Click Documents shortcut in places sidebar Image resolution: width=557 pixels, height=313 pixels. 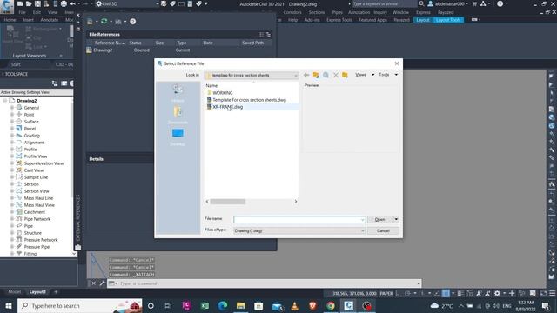(178, 116)
